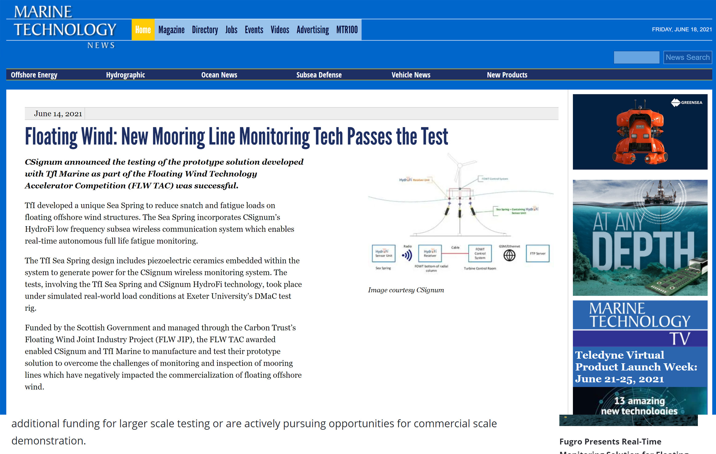Open the Offshore Energy category
The image size is (716, 454).
coord(34,75)
